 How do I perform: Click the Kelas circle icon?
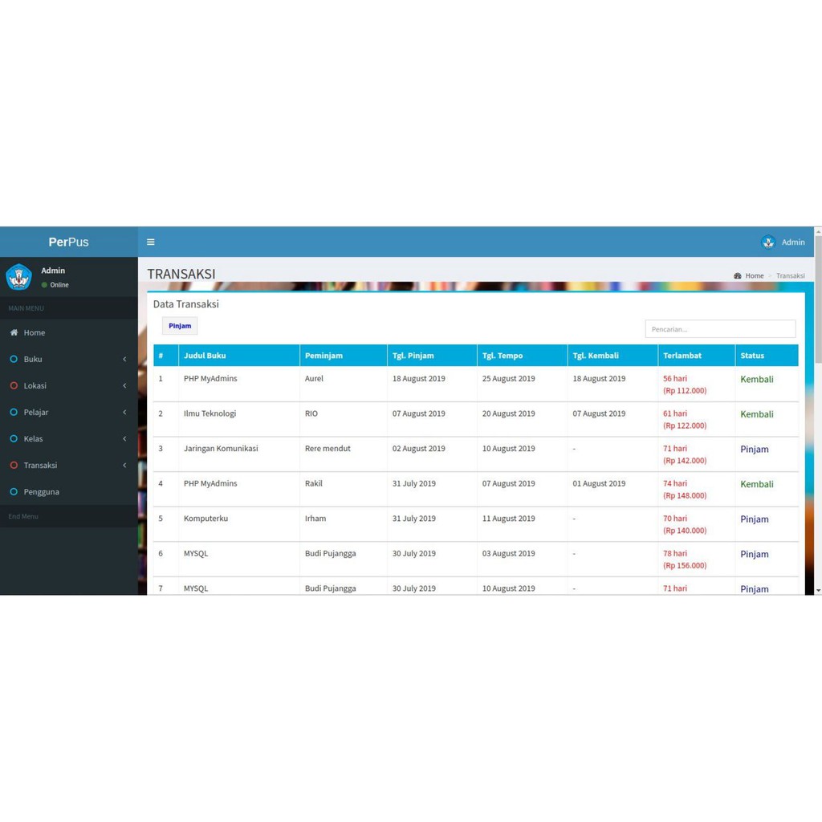[x=14, y=438]
